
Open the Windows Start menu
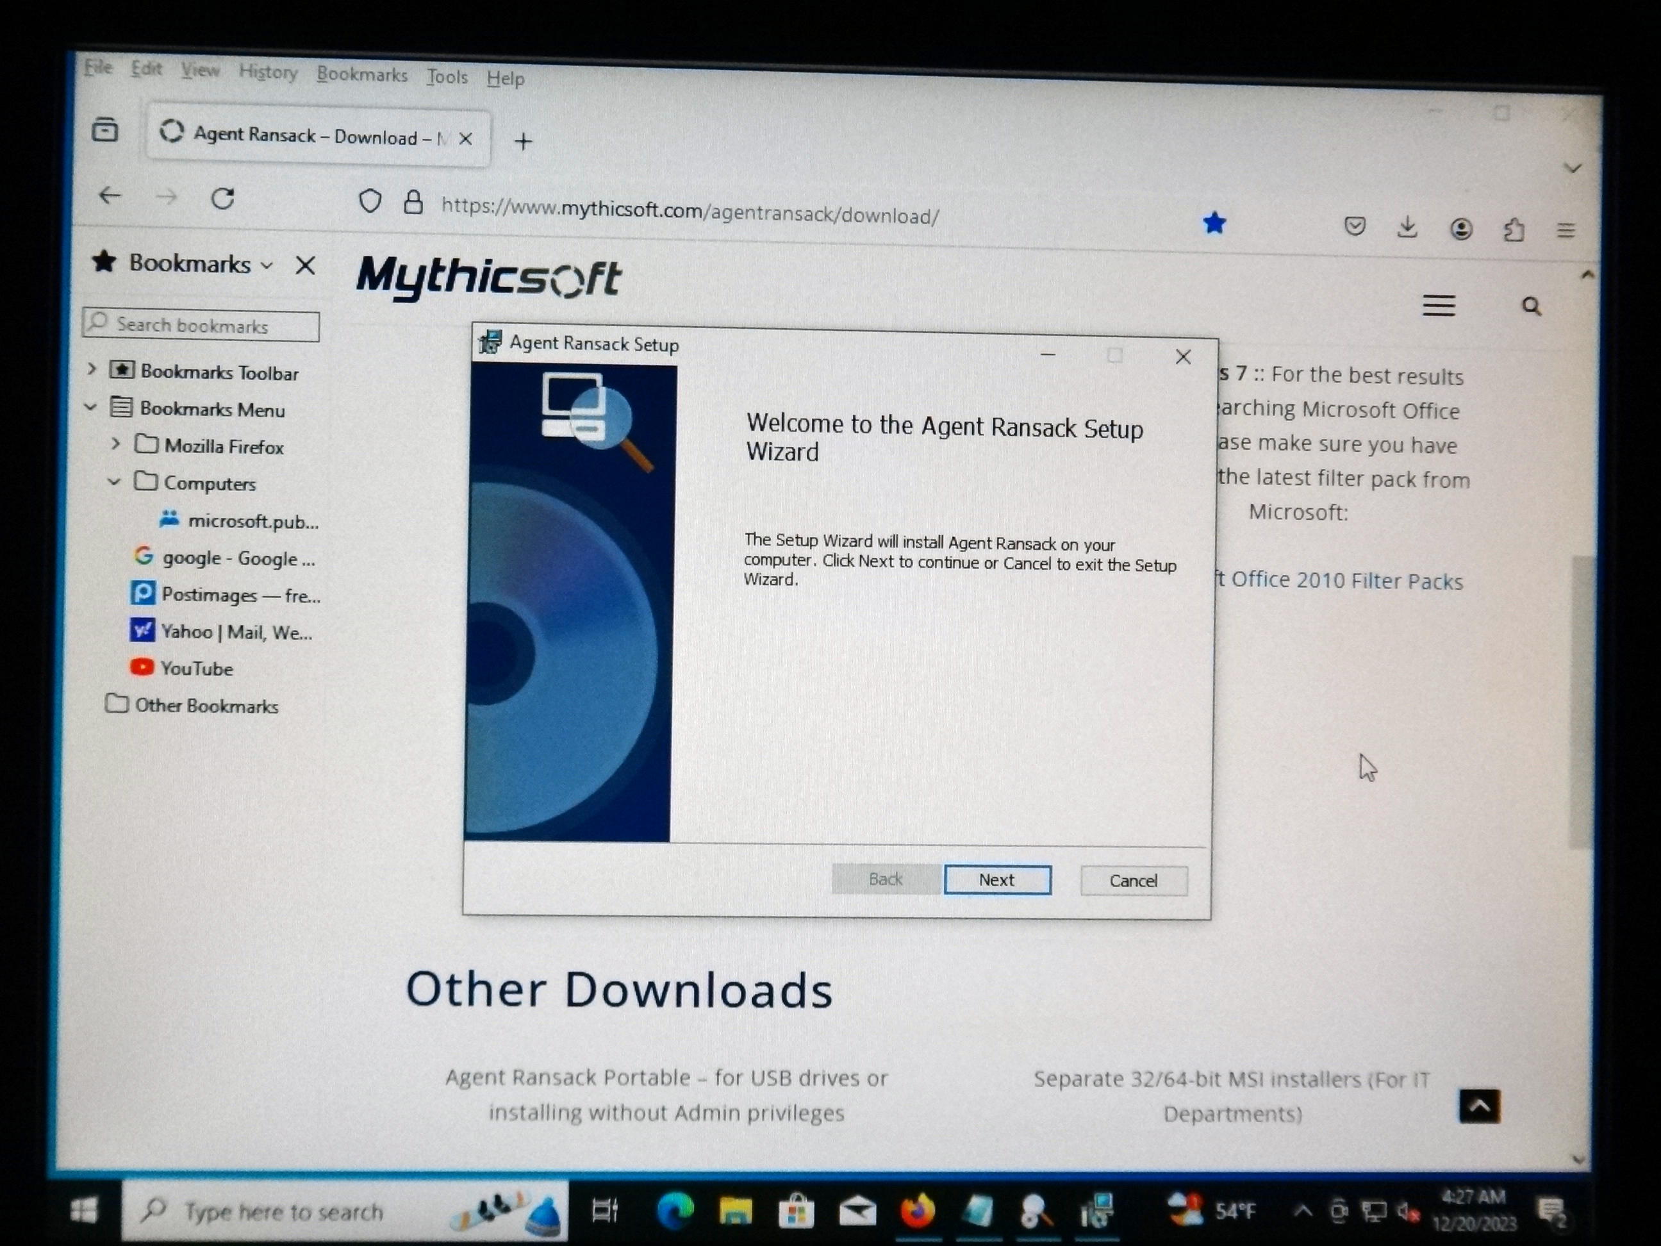click(83, 1210)
